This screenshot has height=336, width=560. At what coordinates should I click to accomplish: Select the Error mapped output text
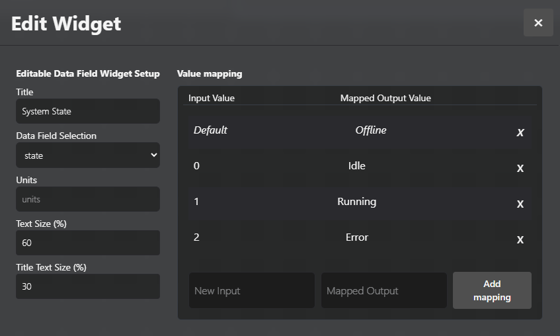(x=357, y=237)
